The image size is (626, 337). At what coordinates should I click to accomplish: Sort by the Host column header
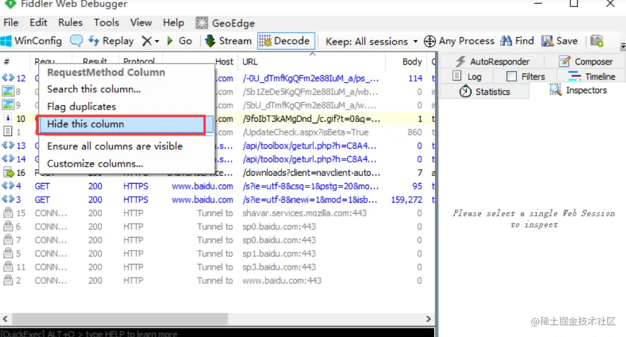(224, 62)
